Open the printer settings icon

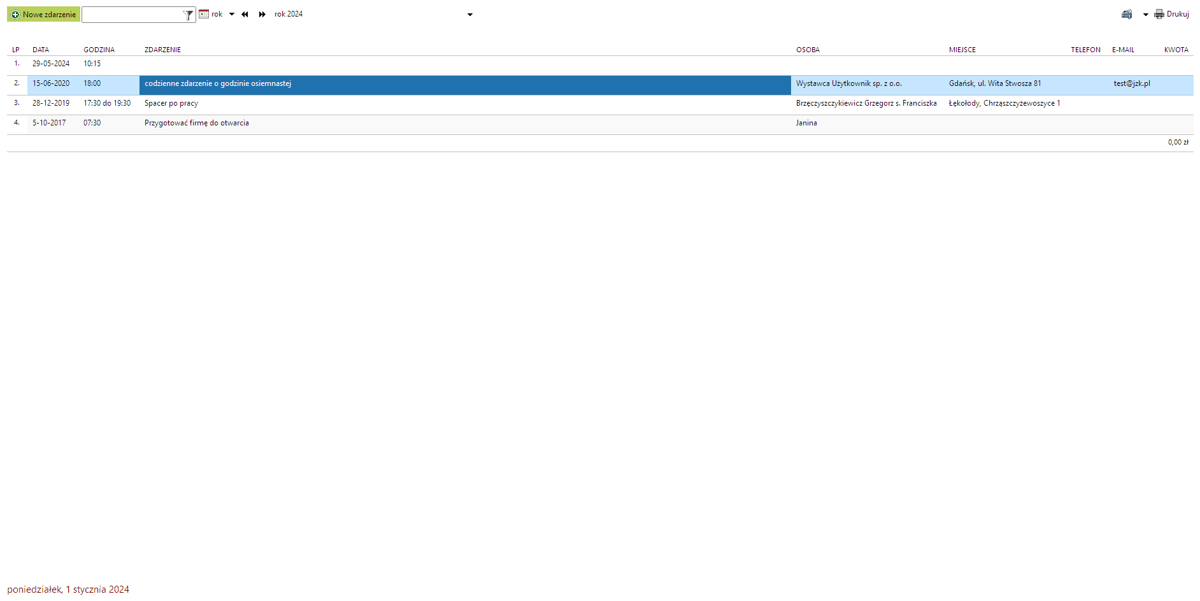[1127, 14]
